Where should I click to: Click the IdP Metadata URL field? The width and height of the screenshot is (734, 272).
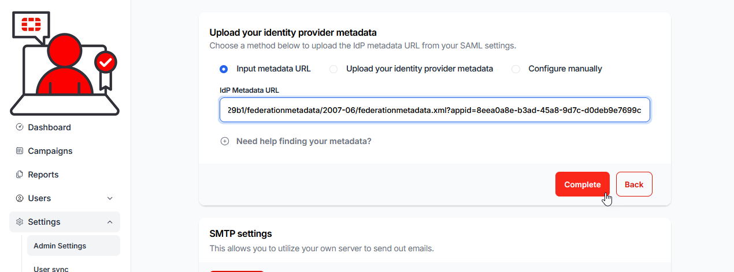coord(435,109)
